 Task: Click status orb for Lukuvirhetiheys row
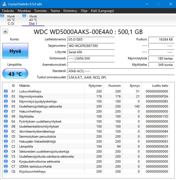(x=6, y=91)
